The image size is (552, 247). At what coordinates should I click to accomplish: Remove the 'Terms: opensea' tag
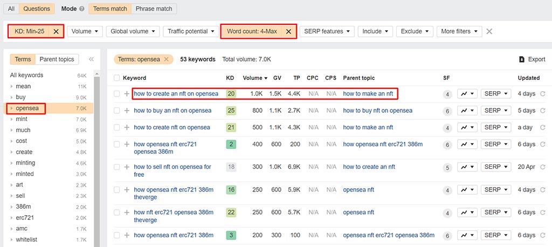pos(166,59)
